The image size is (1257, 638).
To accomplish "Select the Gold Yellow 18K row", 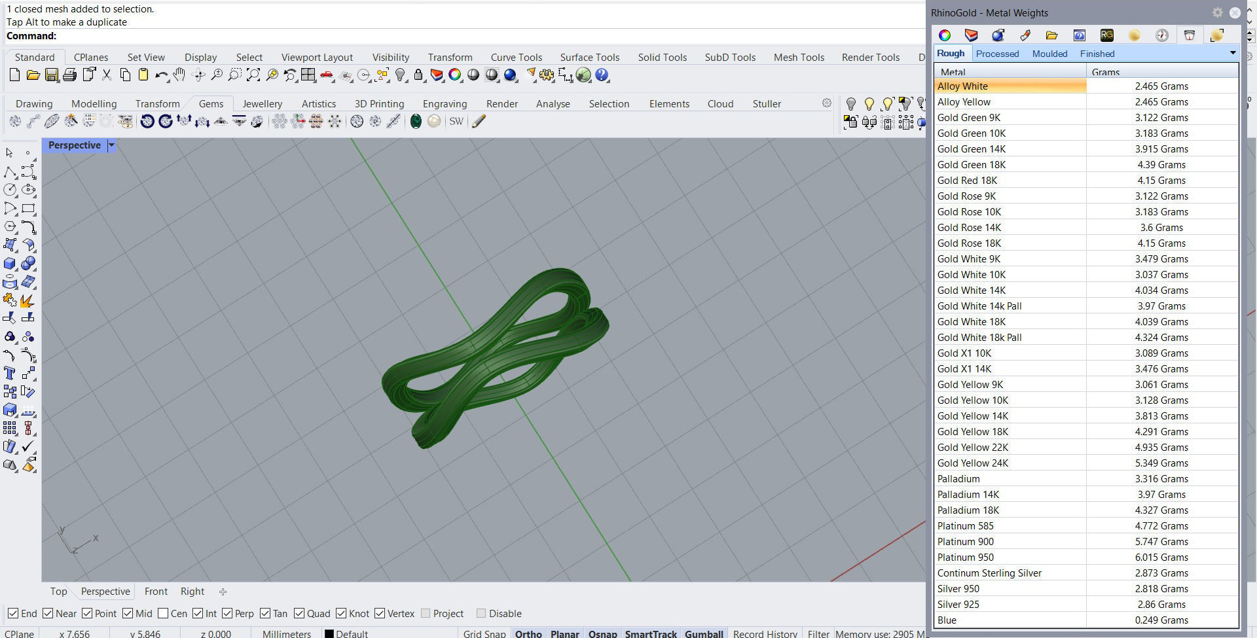I will coord(1086,431).
